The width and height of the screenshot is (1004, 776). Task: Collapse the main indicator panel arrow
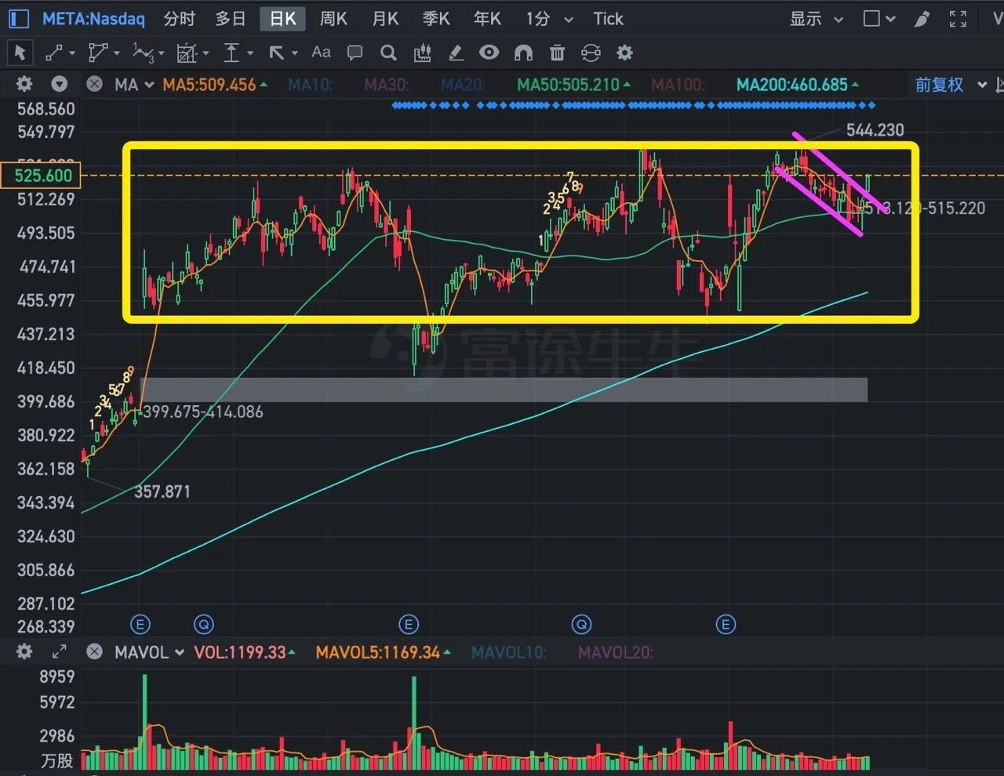click(x=59, y=84)
